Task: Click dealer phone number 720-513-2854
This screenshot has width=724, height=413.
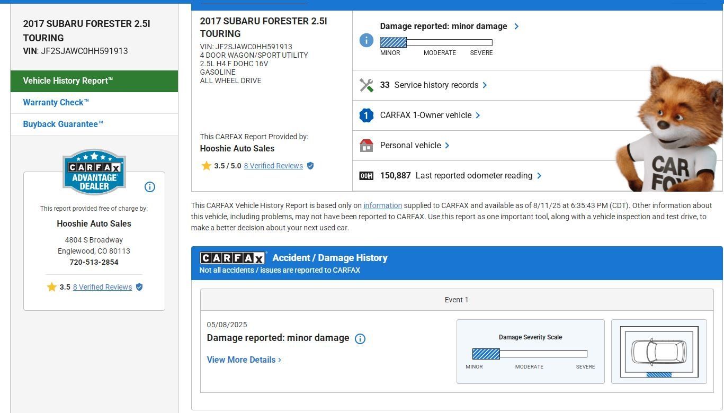Action: click(94, 262)
